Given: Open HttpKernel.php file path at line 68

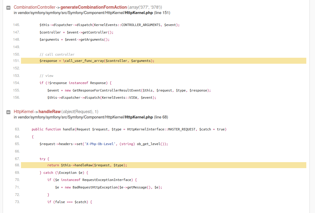Looking at the screenshot, I should [91, 117].
